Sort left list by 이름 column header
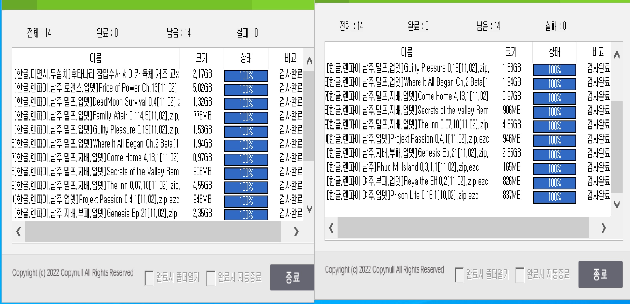This screenshot has height=304, width=630. pos(96,58)
